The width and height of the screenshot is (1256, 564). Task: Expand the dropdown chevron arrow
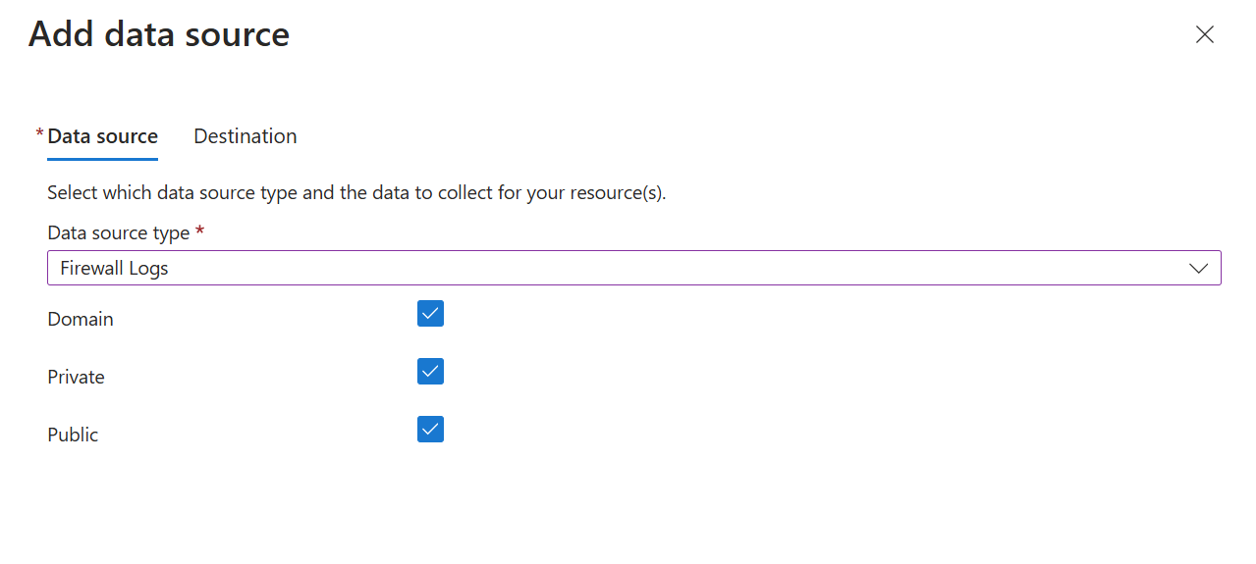point(1199,268)
